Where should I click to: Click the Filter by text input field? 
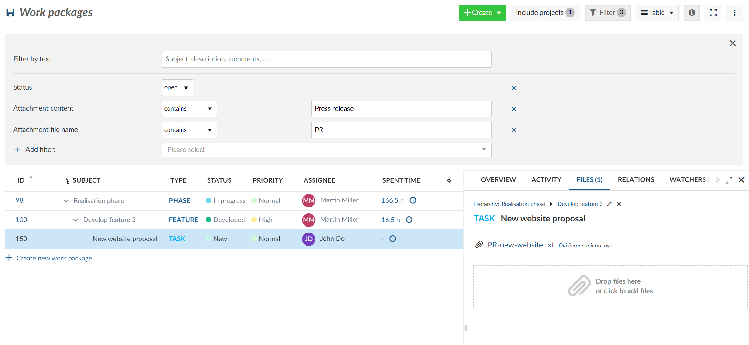[326, 59]
